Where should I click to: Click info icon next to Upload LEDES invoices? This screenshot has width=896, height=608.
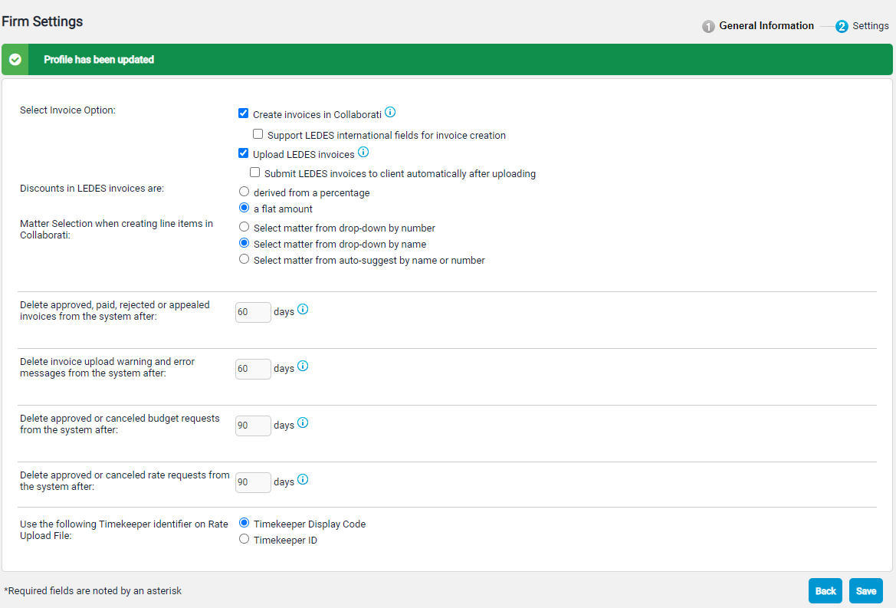click(363, 153)
